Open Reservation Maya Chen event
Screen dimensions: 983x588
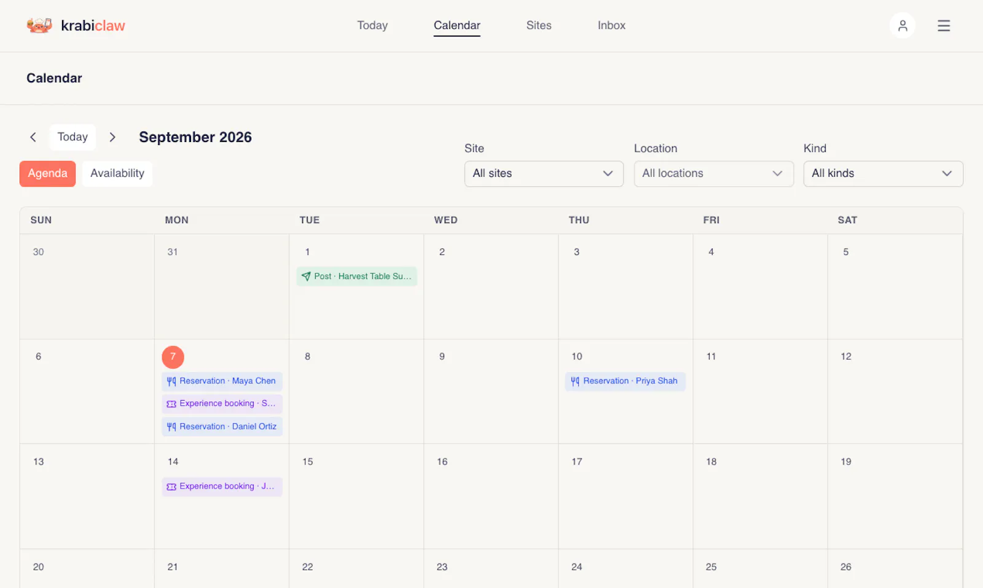[x=222, y=381]
